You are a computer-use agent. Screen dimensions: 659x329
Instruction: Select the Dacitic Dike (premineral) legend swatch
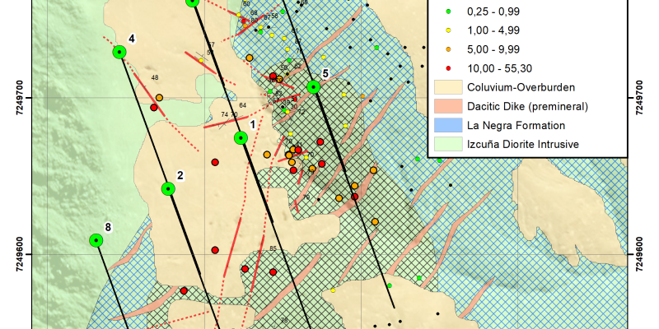point(446,106)
